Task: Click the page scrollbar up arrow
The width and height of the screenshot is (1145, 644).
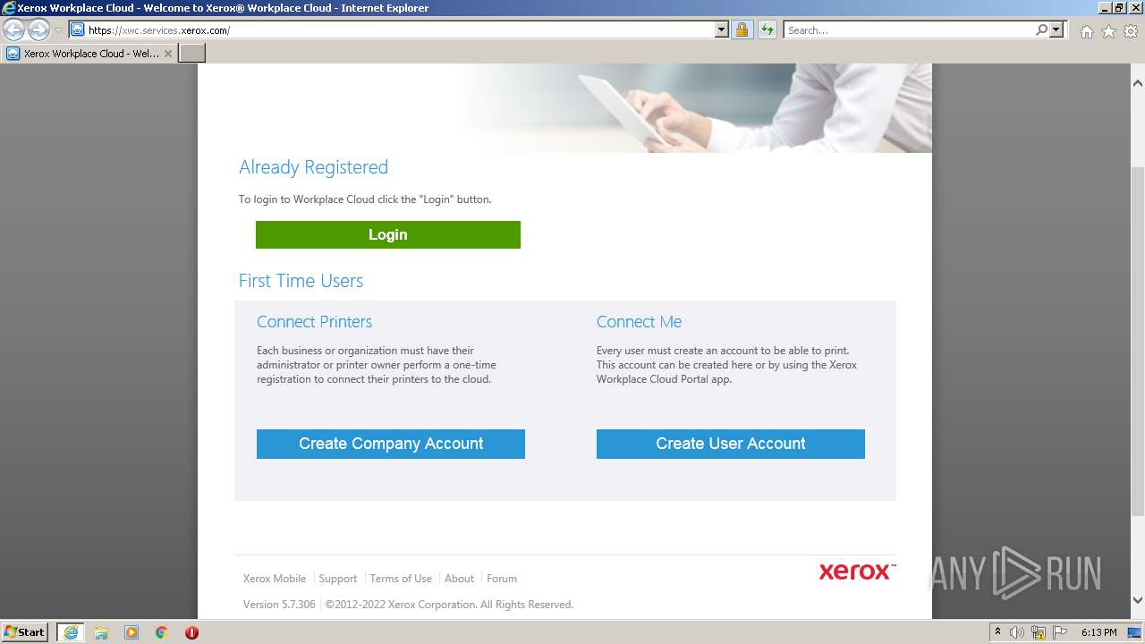Action: click(1138, 83)
